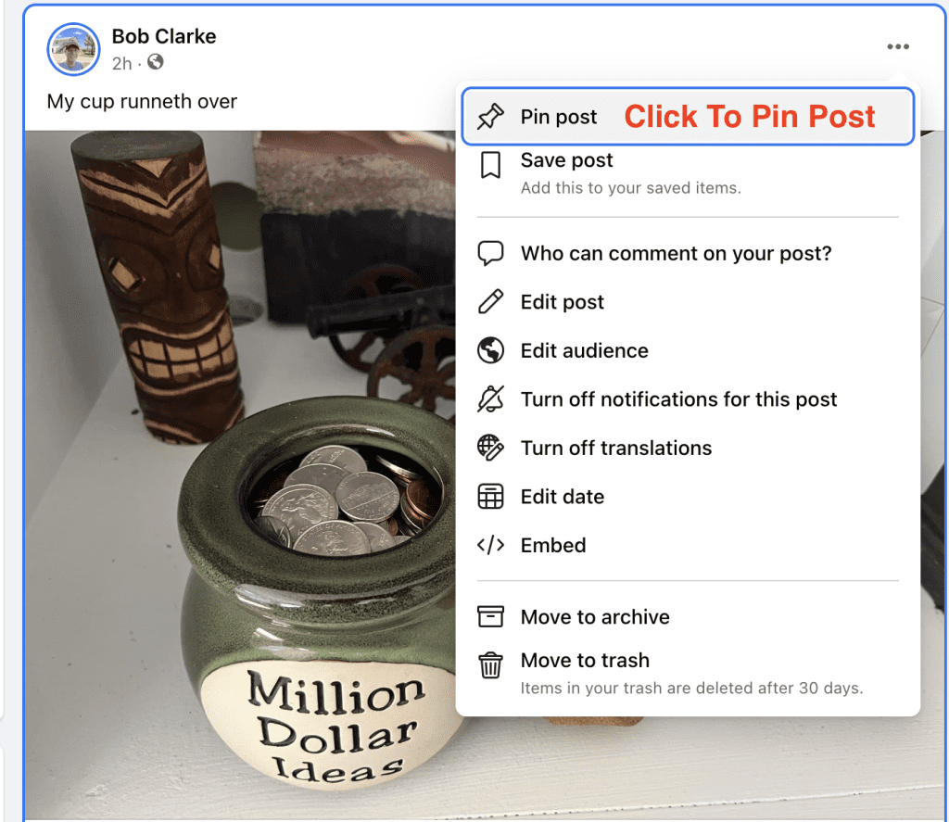Screen dimensions: 949x822
Task: Click the code brackets Embed icon
Action: [x=490, y=545]
